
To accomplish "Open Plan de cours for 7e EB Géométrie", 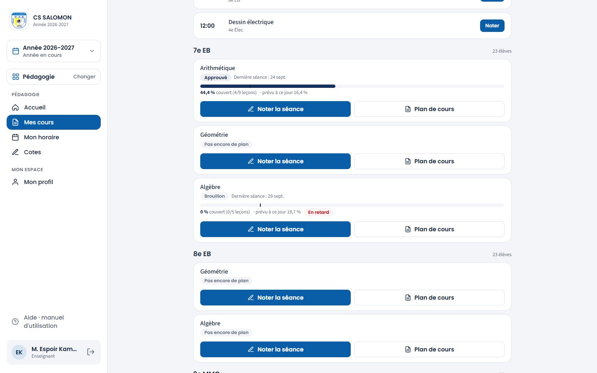I will (x=429, y=161).
